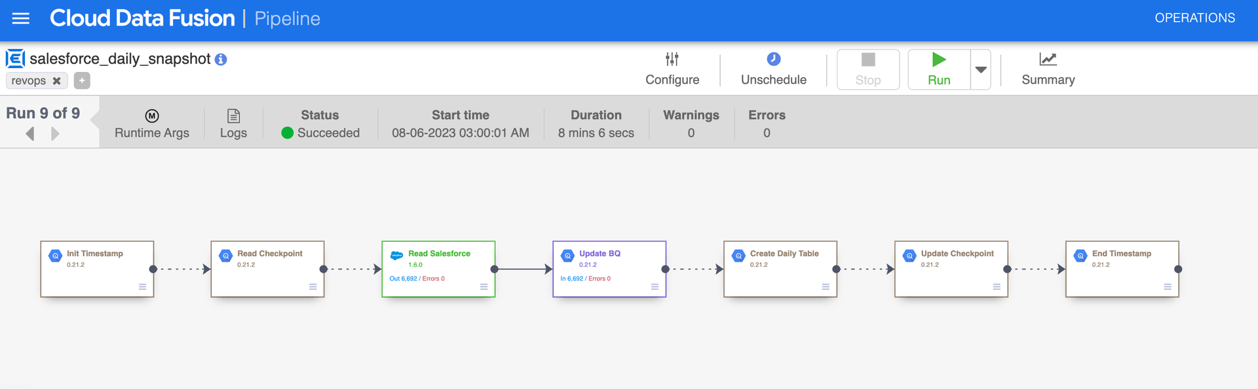Go to the previous run
1258x389 pixels.
point(30,134)
